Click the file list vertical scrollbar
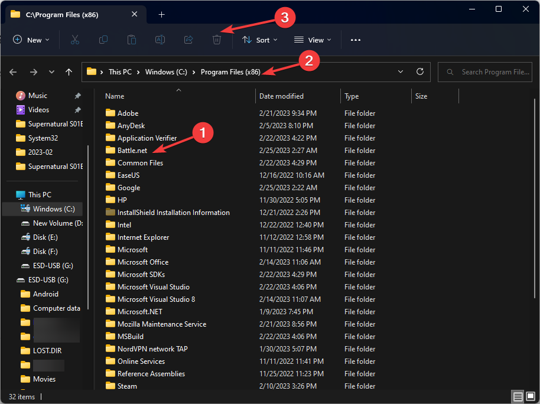Viewport: 540px width, 404px height. [x=535, y=198]
